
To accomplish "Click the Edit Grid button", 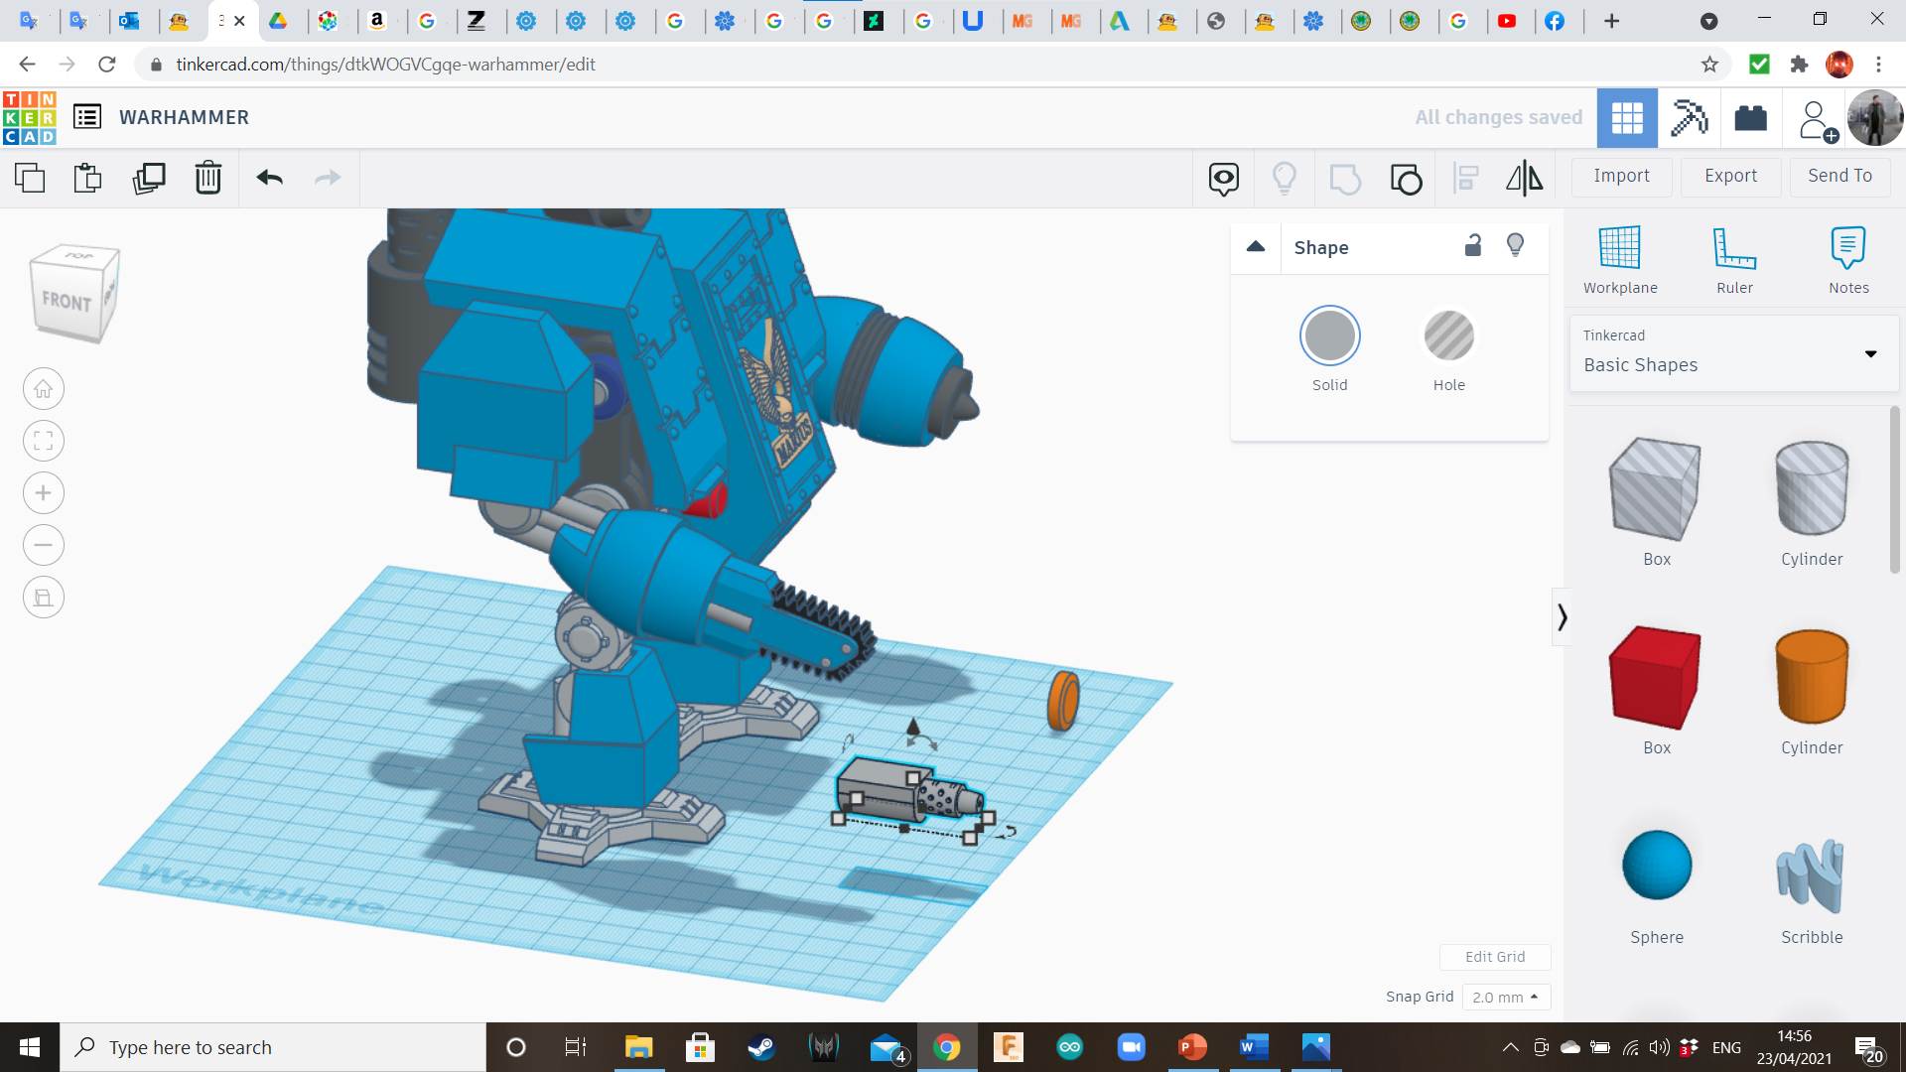I will 1494,957.
